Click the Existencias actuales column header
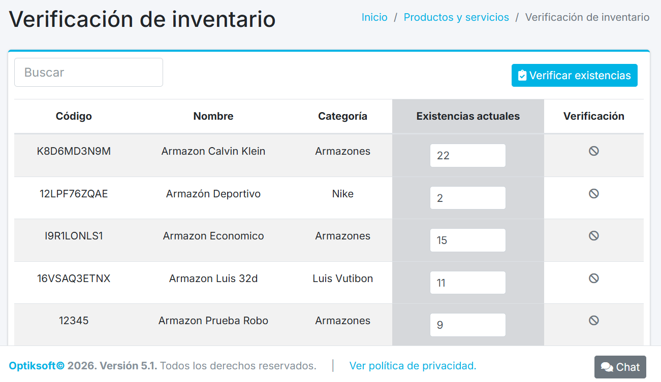Screen dimensions: 661x382 [468, 116]
